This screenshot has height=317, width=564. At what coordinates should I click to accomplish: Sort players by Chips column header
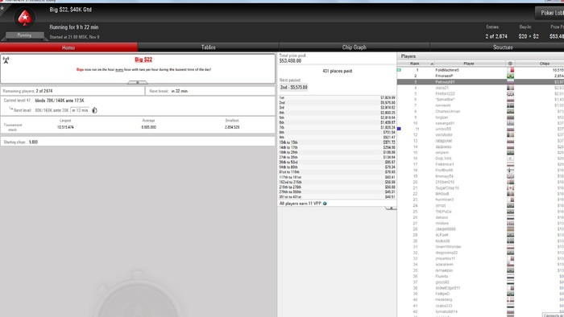(544, 64)
